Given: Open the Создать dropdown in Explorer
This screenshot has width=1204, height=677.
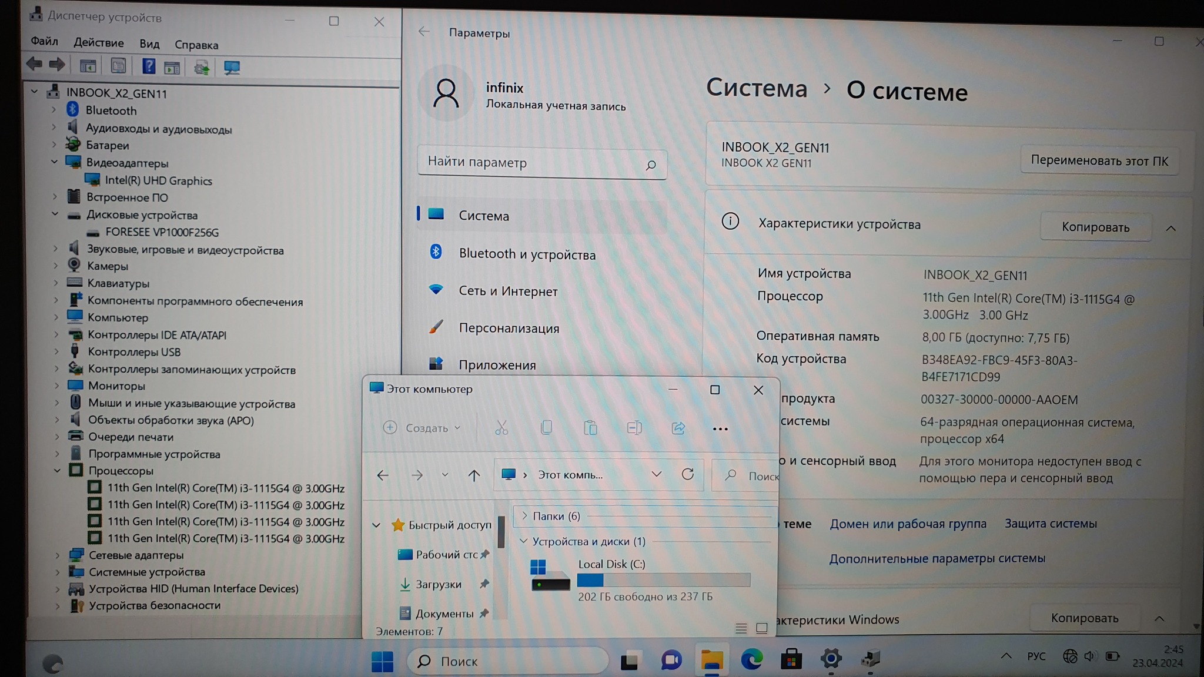Looking at the screenshot, I should click(422, 428).
